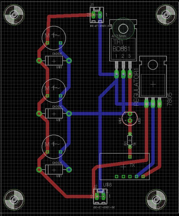Select the A17,5mm mounting hole on TR1

click(x=123, y=29)
